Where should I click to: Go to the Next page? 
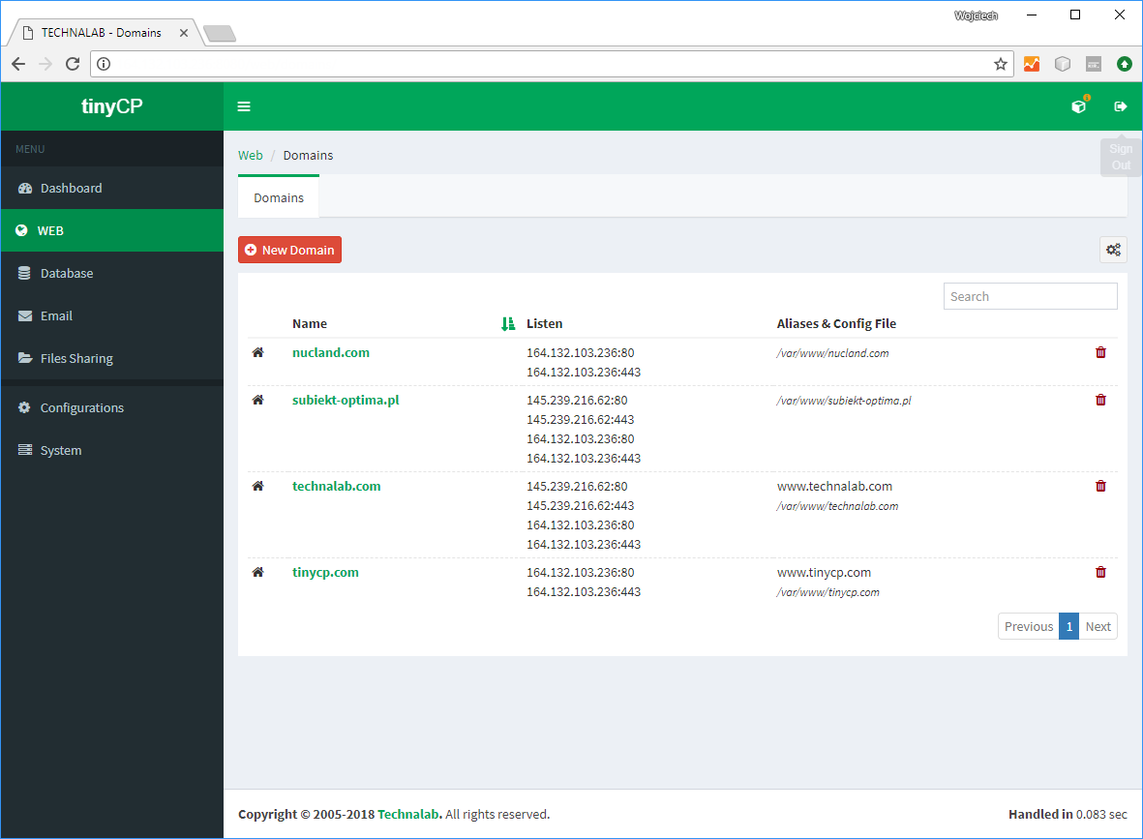tap(1098, 626)
